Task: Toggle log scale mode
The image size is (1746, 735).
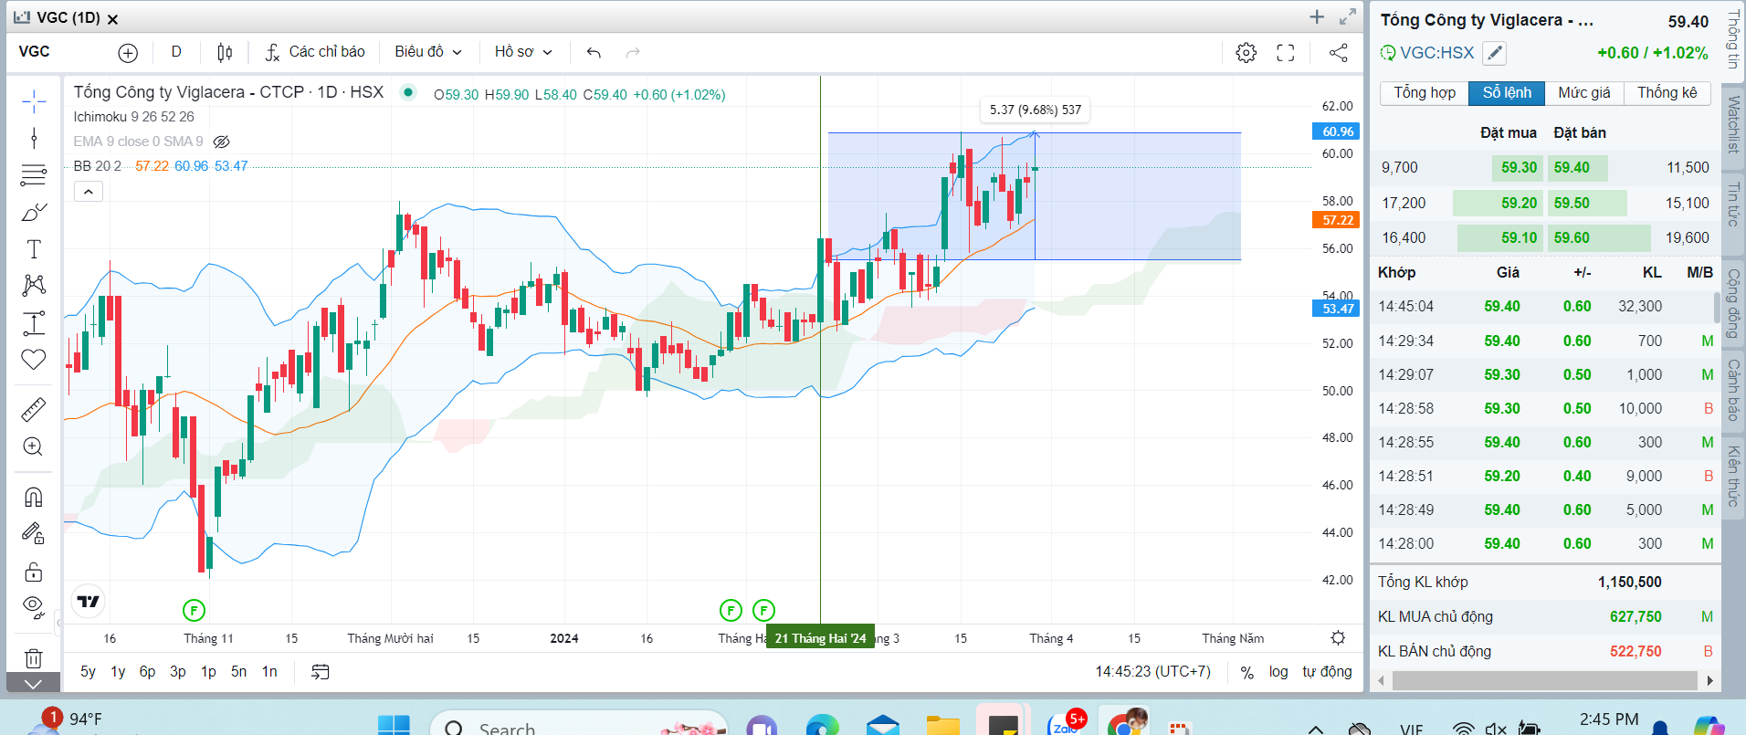Action: point(1278,672)
